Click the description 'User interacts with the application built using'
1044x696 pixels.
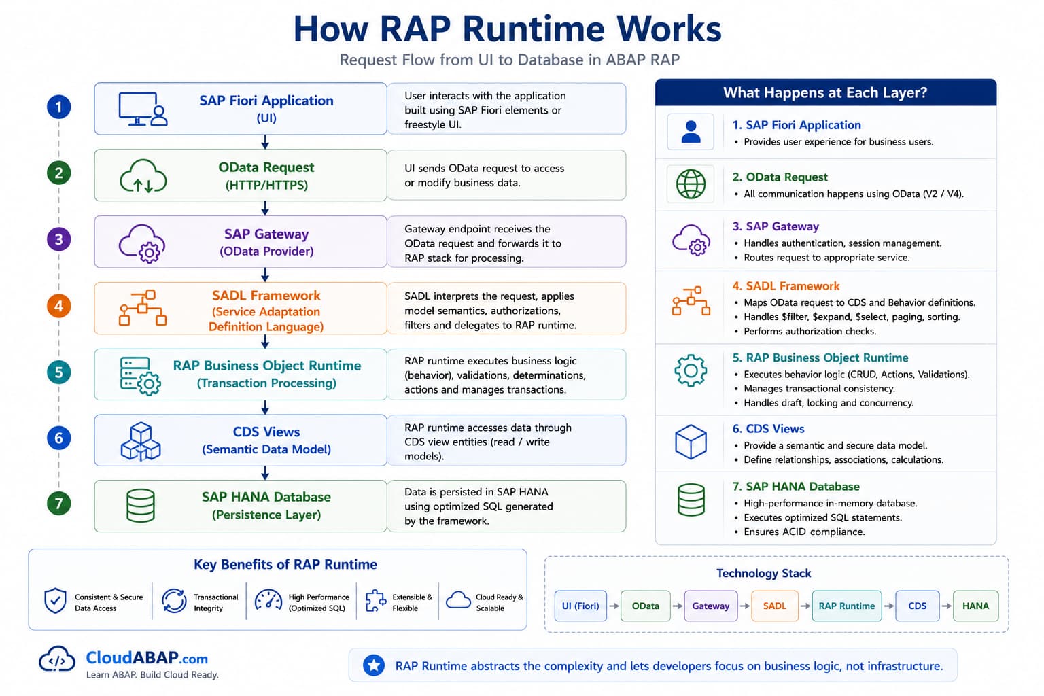485,110
